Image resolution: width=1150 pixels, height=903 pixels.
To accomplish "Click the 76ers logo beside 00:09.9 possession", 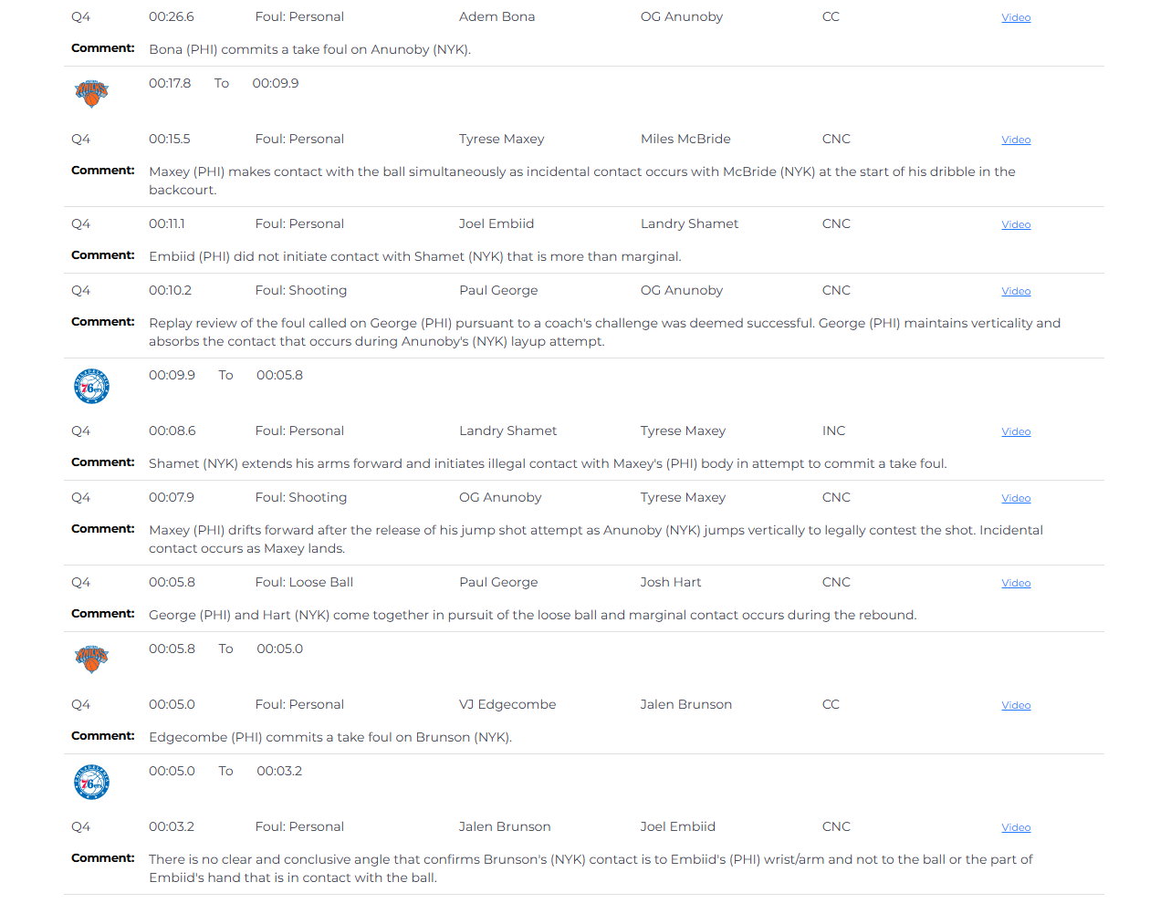I will (x=91, y=386).
